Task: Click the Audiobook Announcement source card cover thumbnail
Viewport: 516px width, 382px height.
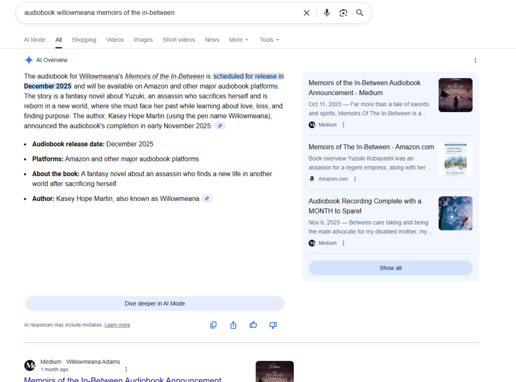Action: coord(456,95)
